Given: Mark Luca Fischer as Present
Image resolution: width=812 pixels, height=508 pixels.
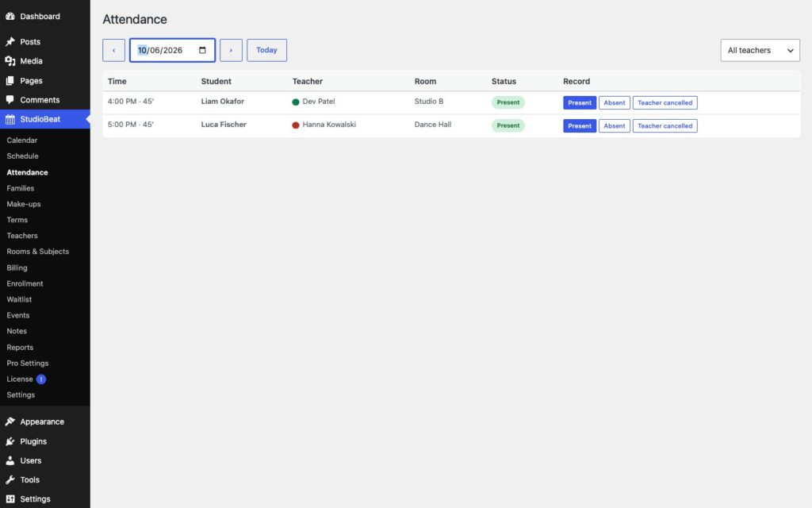Looking at the screenshot, I should point(580,126).
